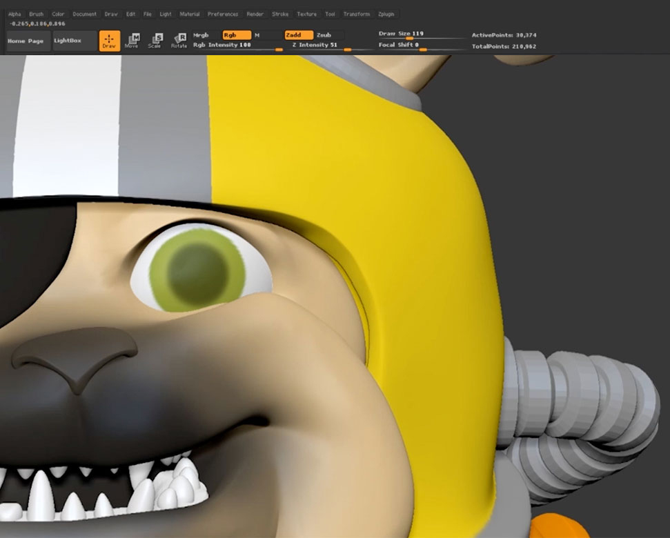Toggle the Rgb color painting mode

tap(237, 35)
